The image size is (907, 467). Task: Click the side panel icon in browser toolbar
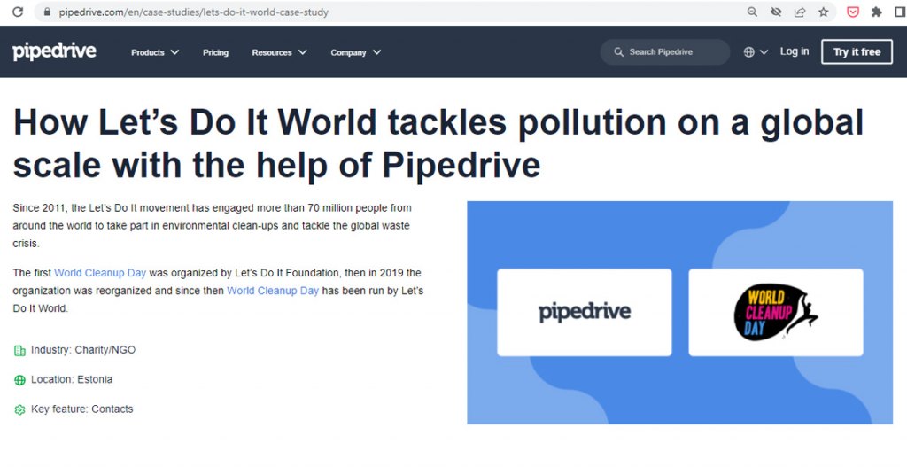point(900,12)
